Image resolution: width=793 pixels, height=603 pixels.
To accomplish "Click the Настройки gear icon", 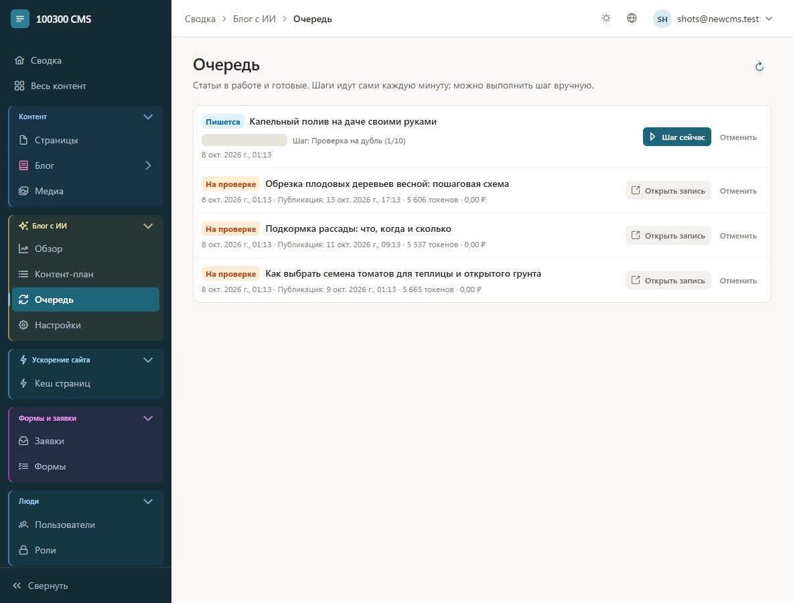I will pos(23,325).
